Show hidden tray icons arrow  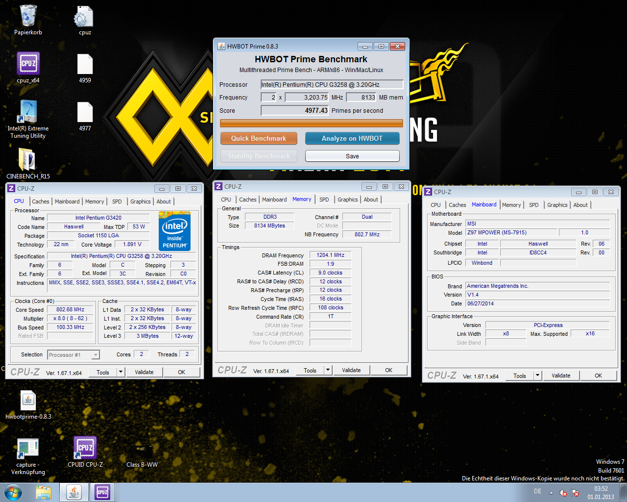click(x=551, y=493)
